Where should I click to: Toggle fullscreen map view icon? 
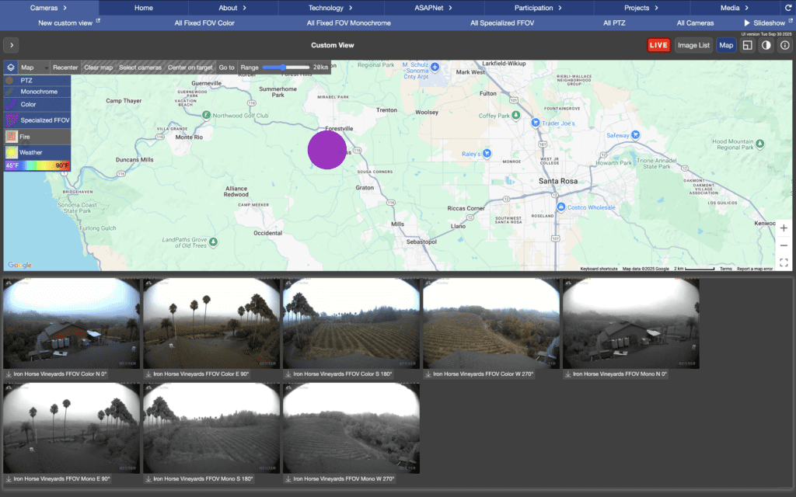(x=784, y=262)
